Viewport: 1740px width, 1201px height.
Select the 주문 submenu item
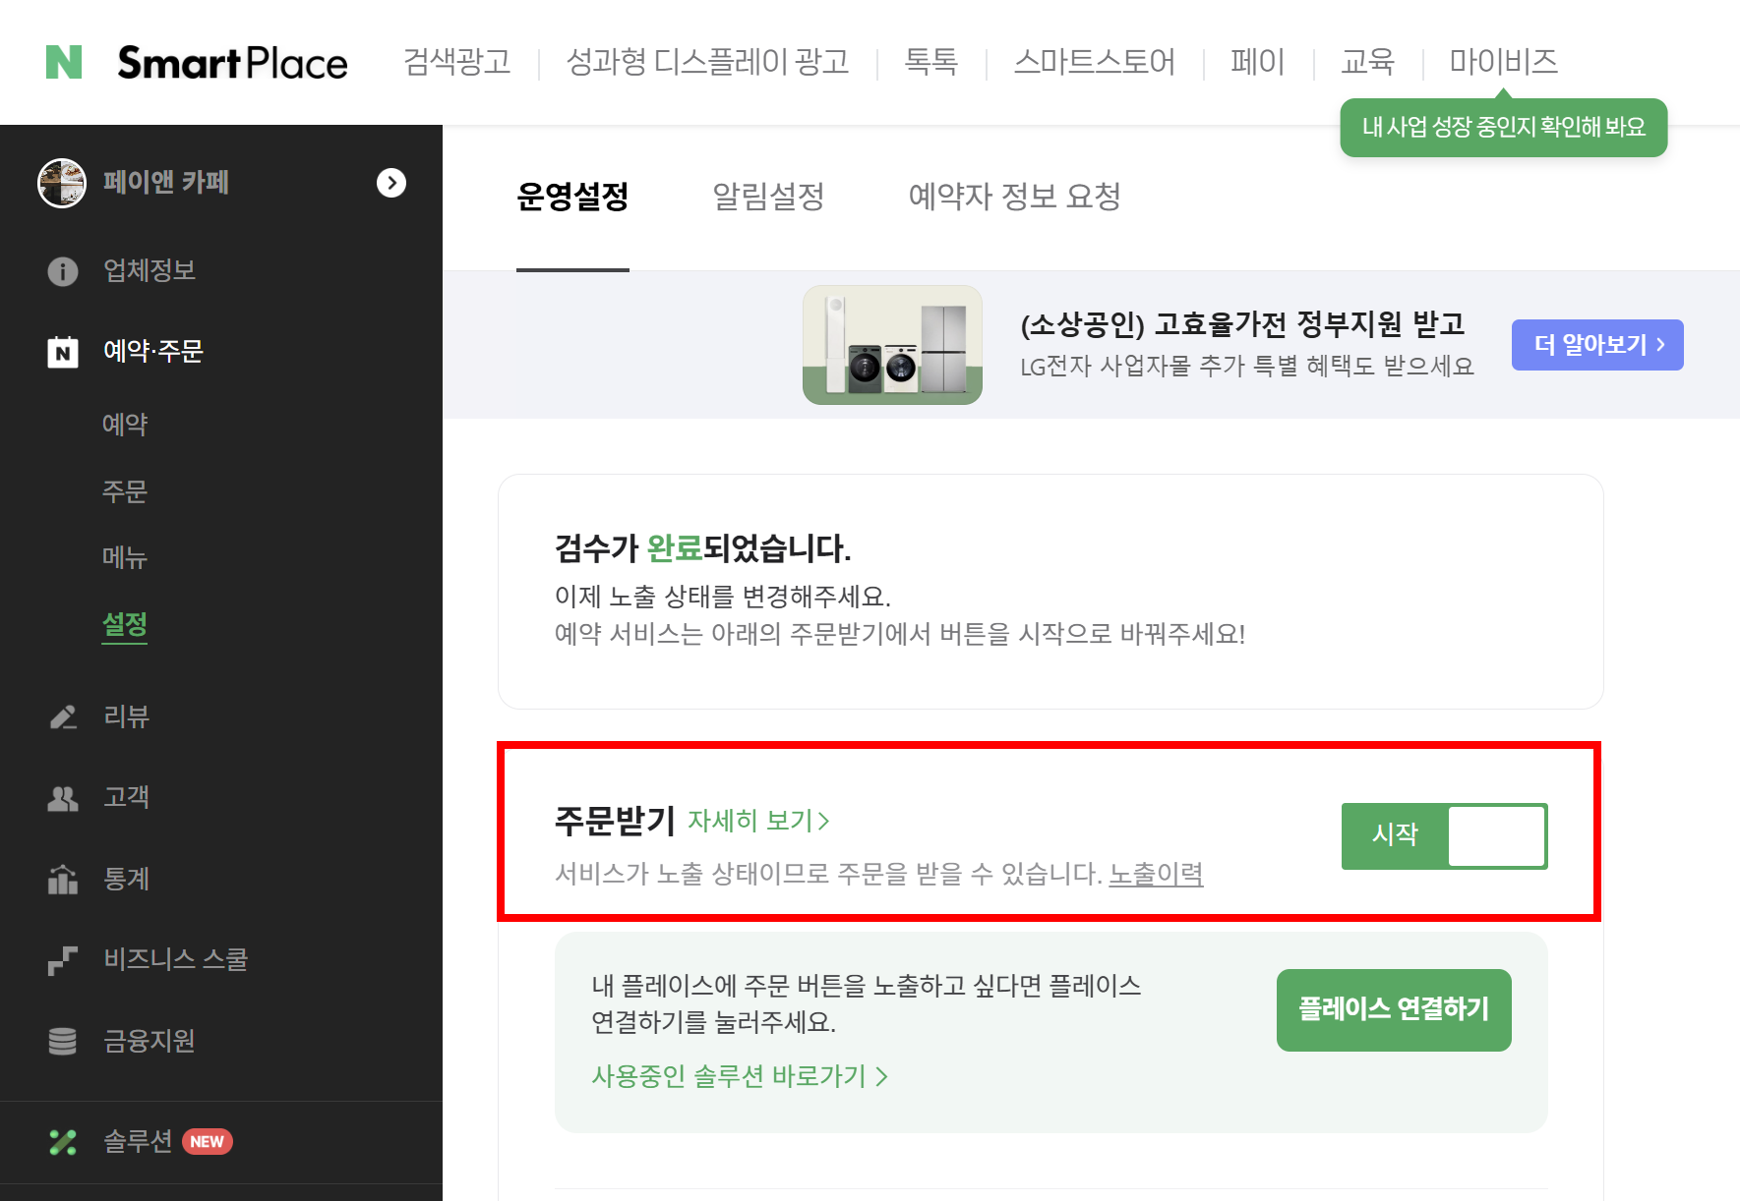[125, 491]
